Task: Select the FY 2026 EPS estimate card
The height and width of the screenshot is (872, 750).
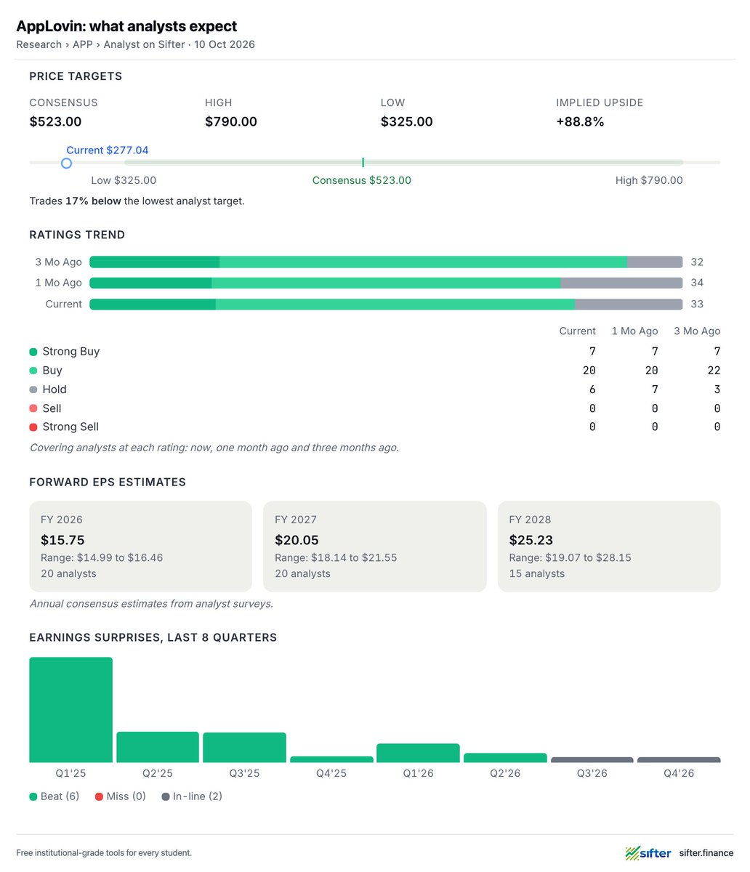Action: click(x=140, y=546)
